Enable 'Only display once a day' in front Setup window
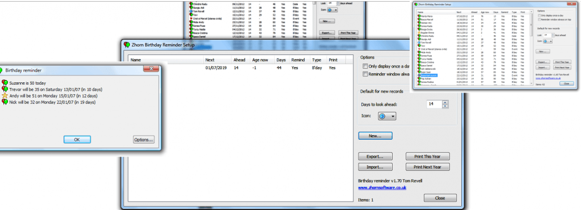The height and width of the screenshot is (210, 581). 365,66
